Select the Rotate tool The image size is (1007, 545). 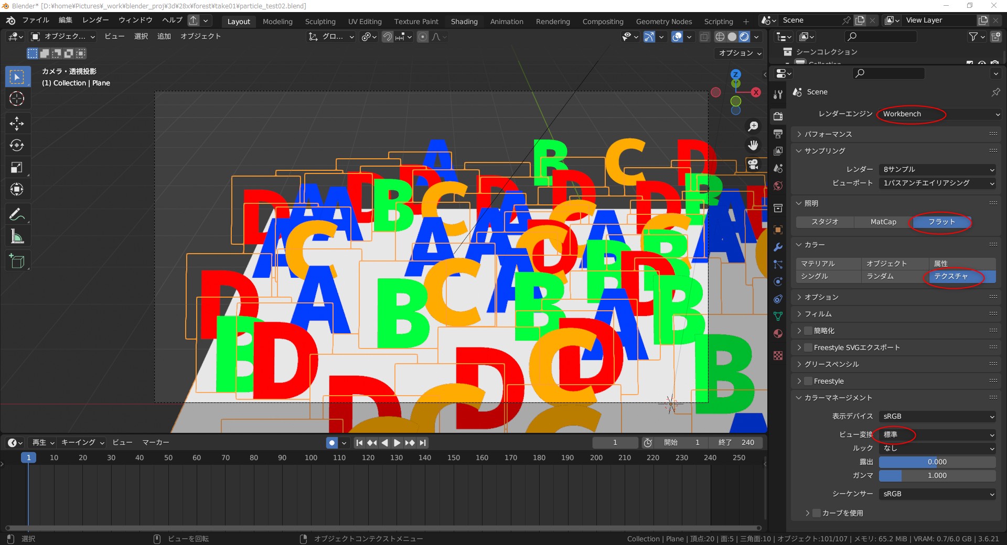[x=17, y=145]
